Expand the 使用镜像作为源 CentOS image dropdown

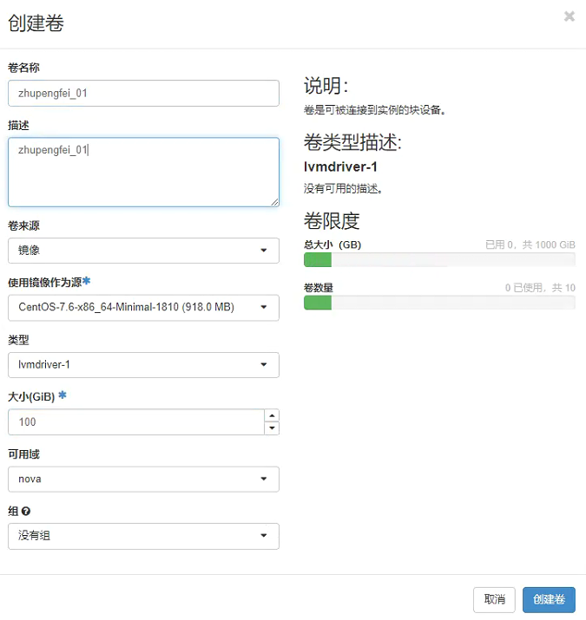point(143,308)
